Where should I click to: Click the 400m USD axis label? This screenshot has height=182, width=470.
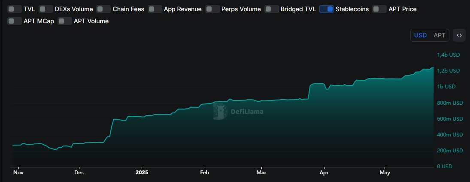(450, 135)
